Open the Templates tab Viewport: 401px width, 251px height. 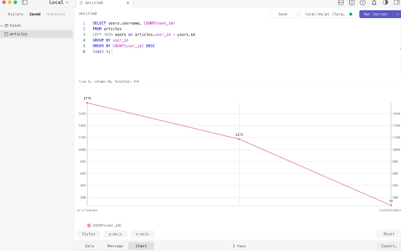[x=55, y=14]
